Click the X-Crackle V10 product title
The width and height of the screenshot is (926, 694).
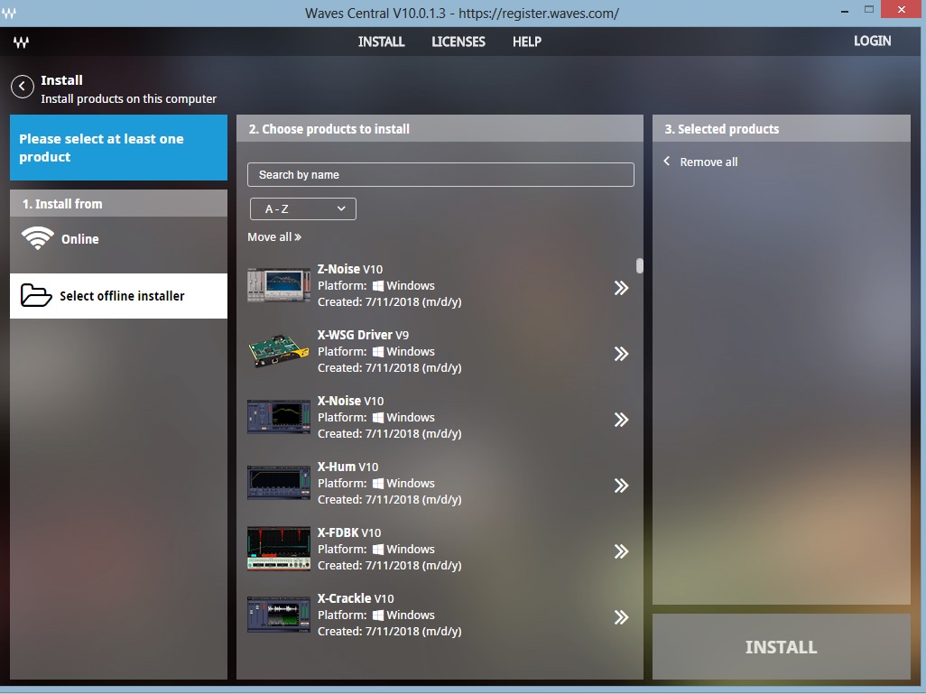tap(356, 598)
